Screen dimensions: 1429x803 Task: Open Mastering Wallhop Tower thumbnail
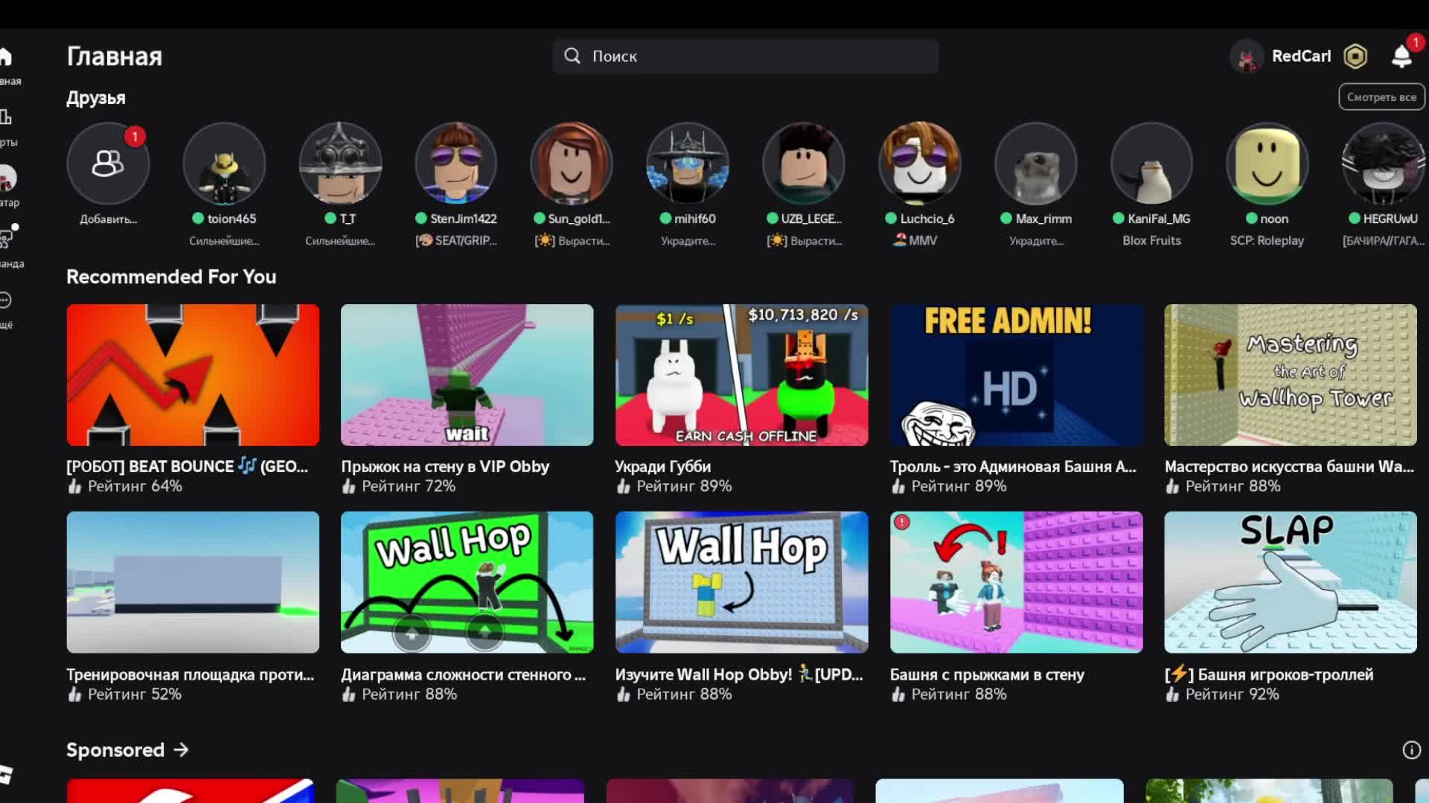[x=1291, y=375]
